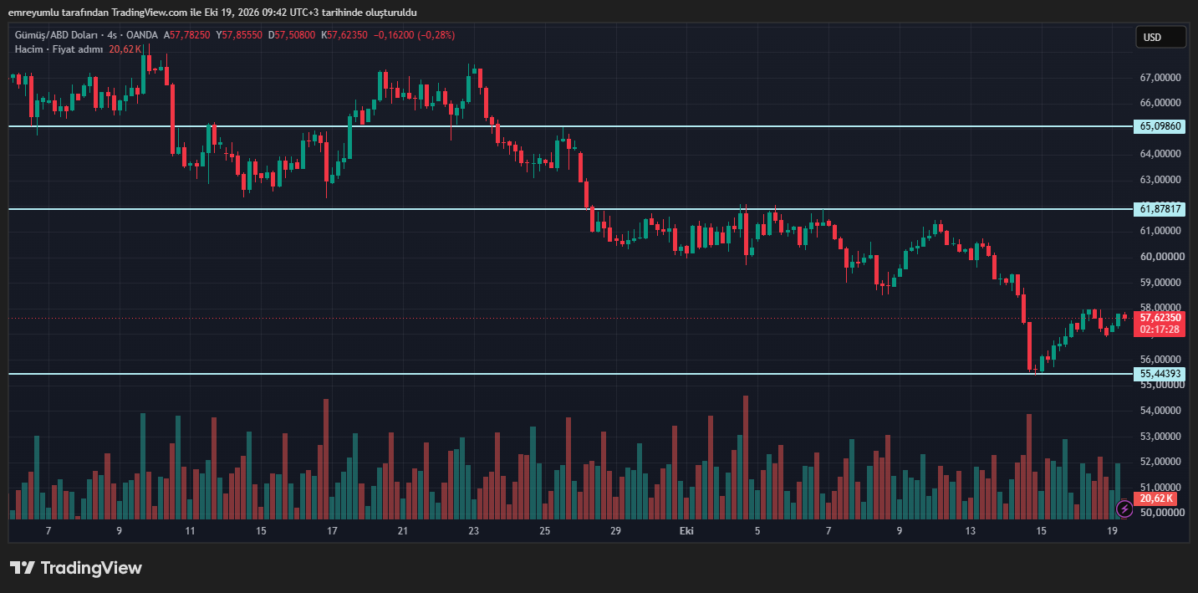The height and width of the screenshot is (593, 1198).
Task: Click the low value D57,50800
Action: point(292,35)
